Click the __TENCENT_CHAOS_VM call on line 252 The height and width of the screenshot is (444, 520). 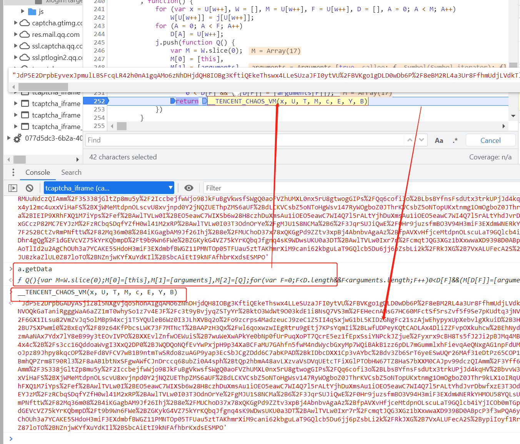pos(287,101)
